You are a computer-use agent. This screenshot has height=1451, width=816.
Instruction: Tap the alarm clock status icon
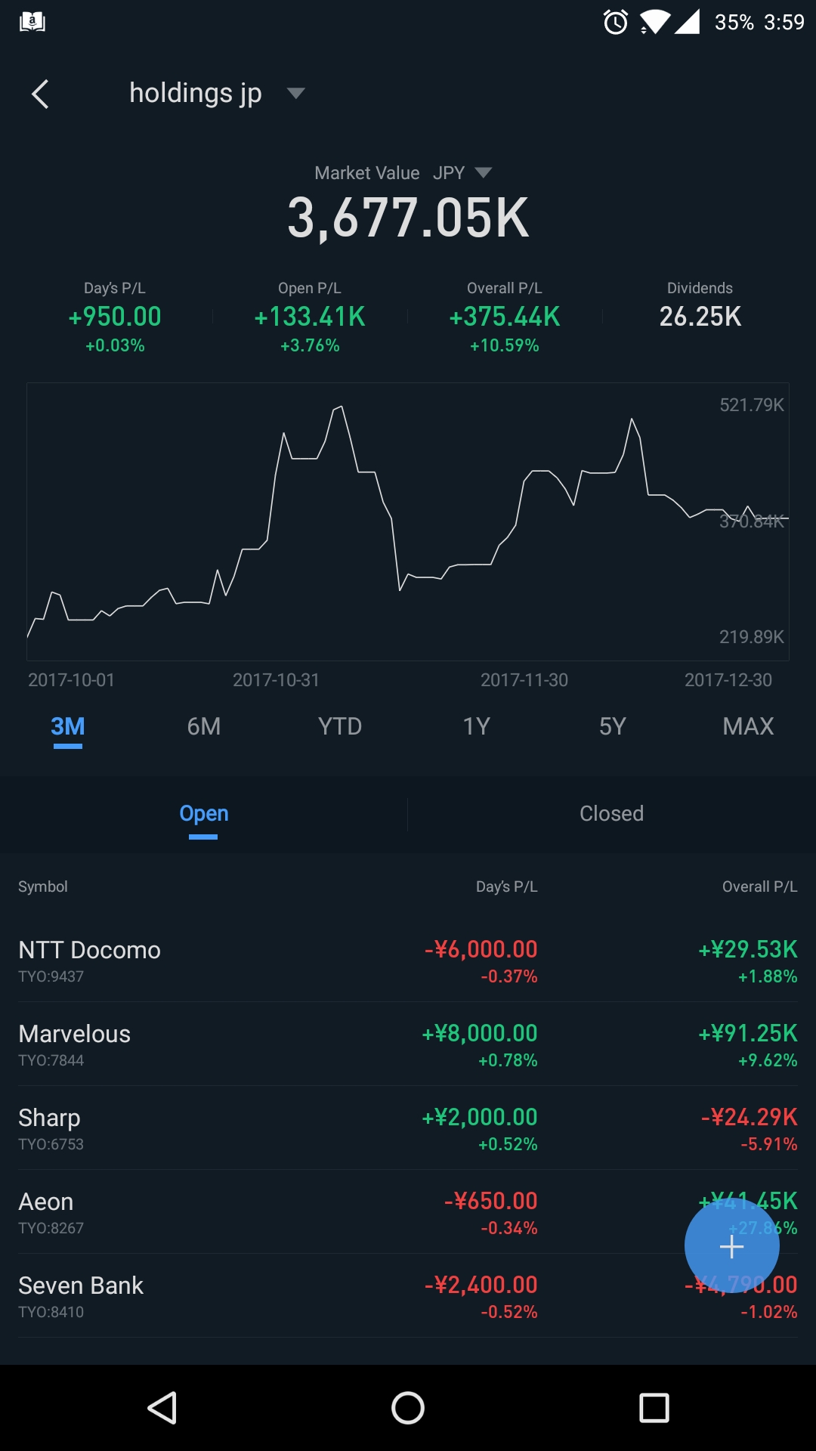(616, 23)
